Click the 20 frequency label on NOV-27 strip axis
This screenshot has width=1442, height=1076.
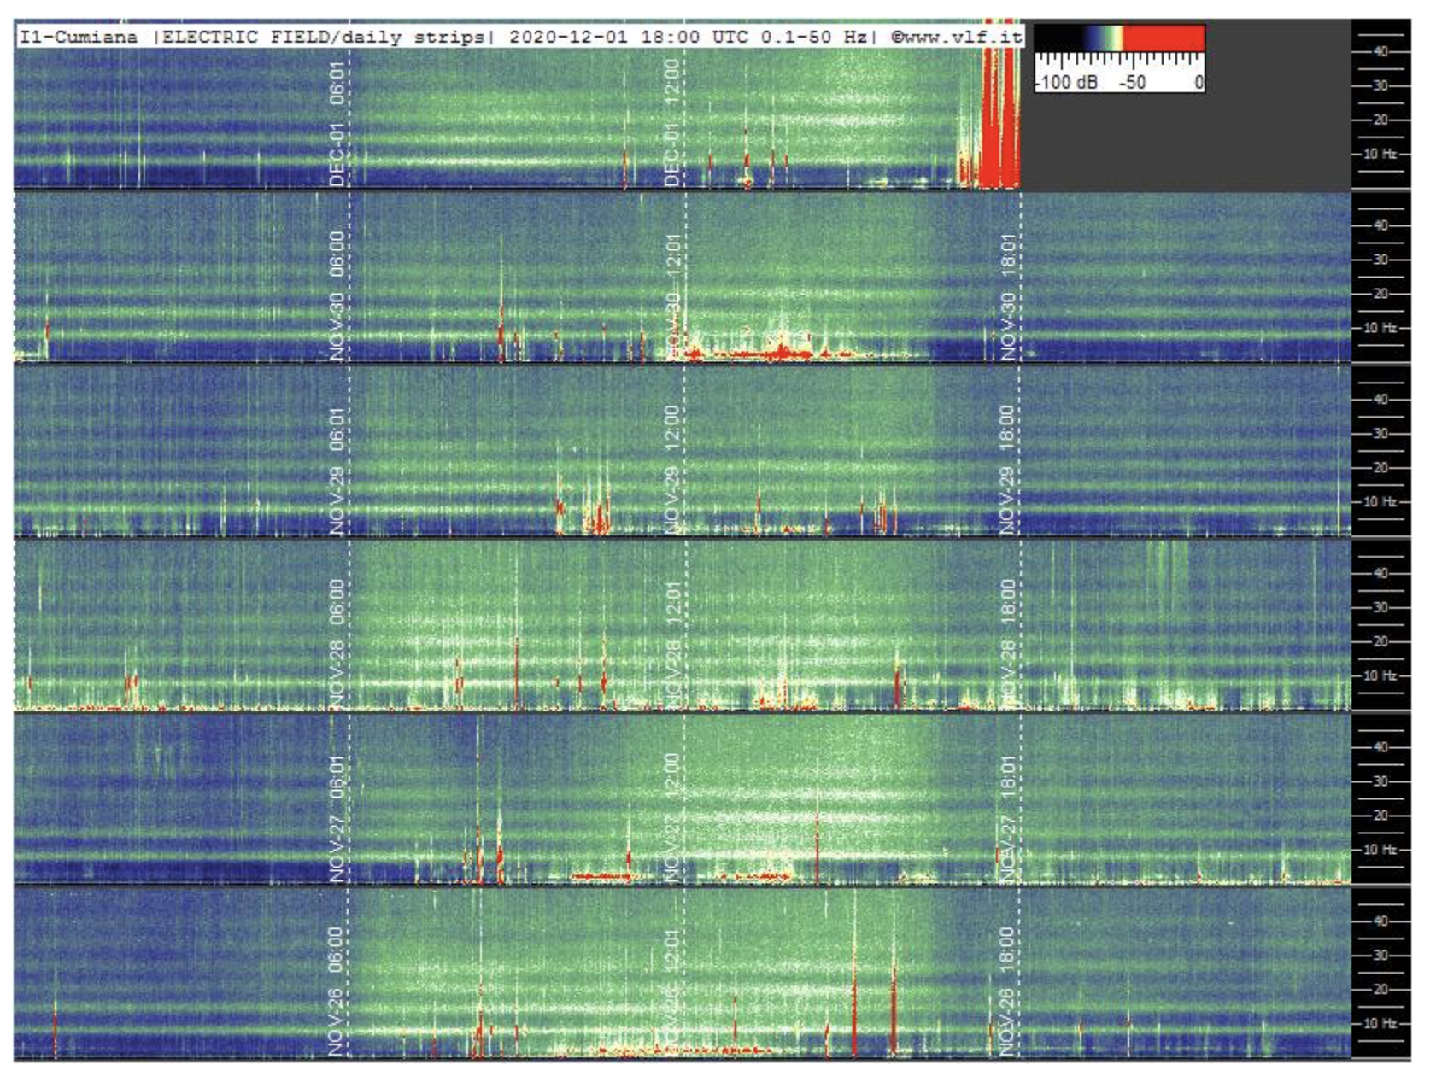pyautogui.click(x=1380, y=816)
